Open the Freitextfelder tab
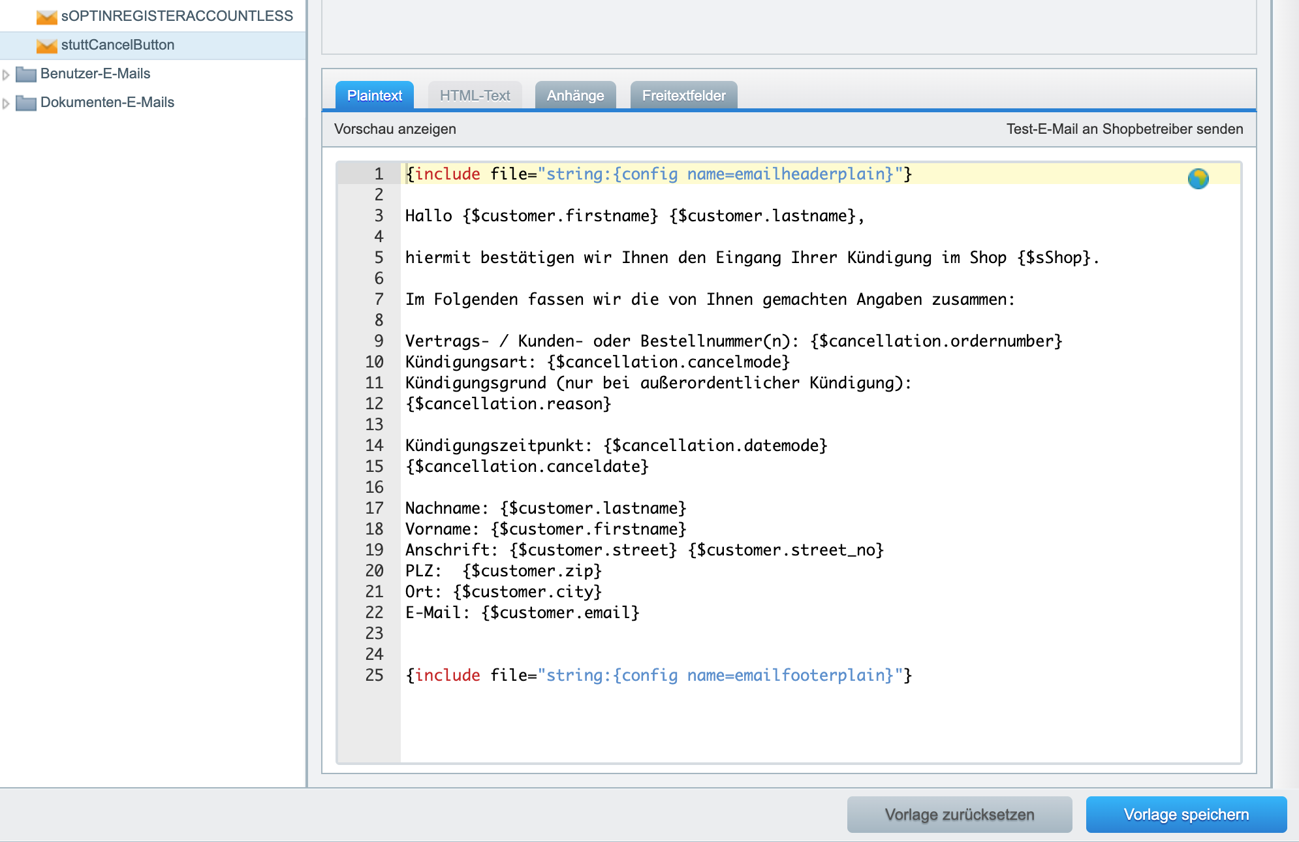 point(683,95)
